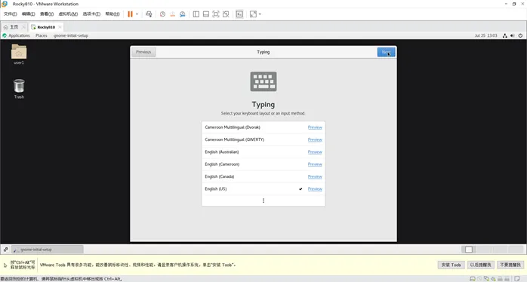Enter full screen mode via toolbar icon

coord(216,14)
